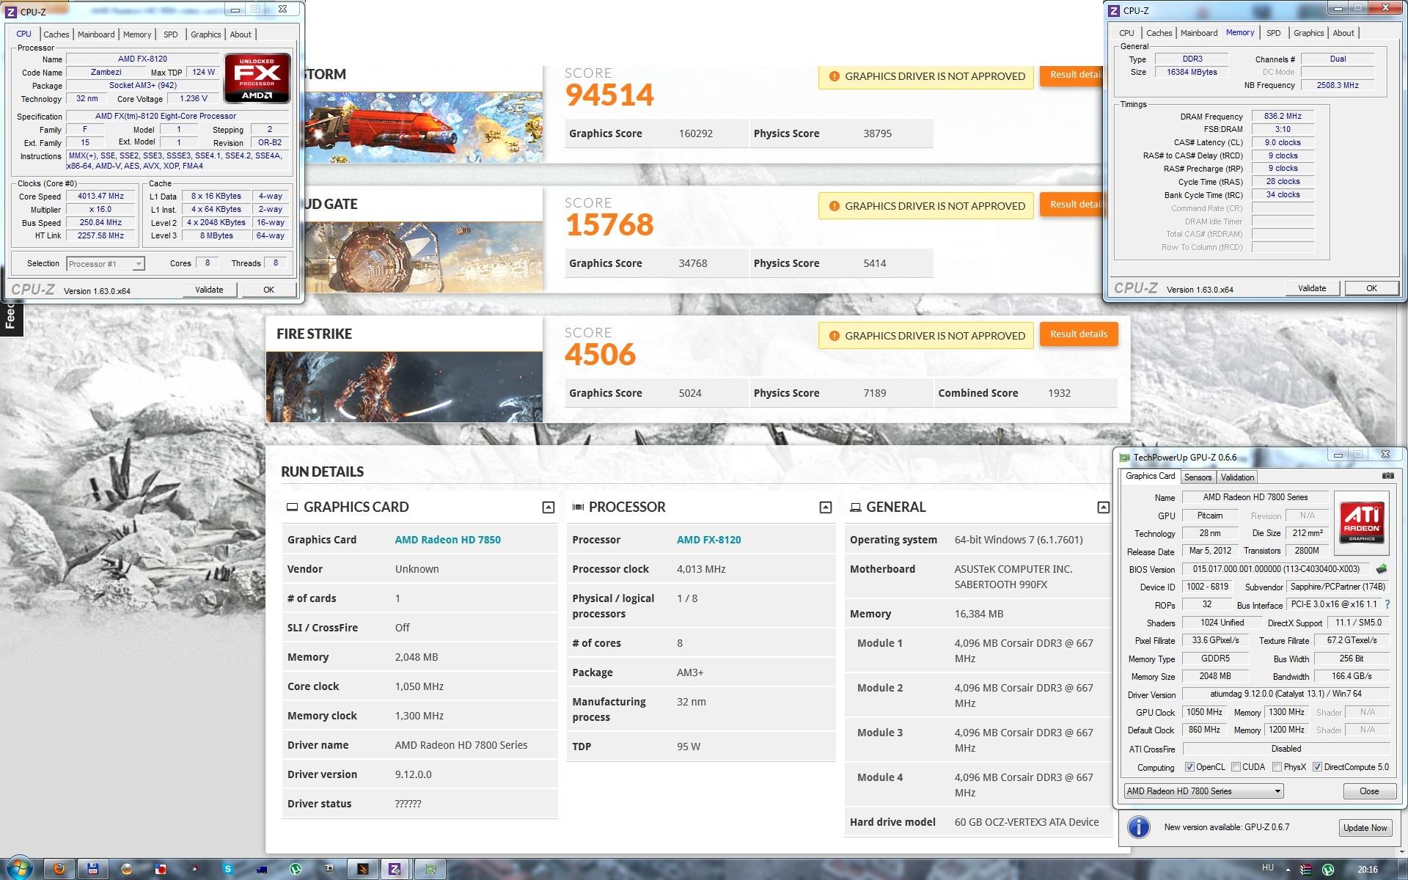Click the GPU-Z title bar icon
This screenshot has width=1408, height=880.
click(1124, 458)
